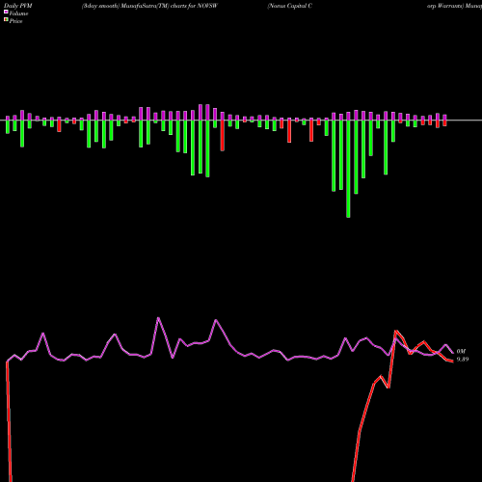
Task: Click the 'Daily PVM' title text
Action: tap(18, 6)
